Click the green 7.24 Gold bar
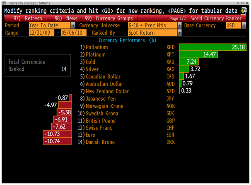 coord(189,62)
